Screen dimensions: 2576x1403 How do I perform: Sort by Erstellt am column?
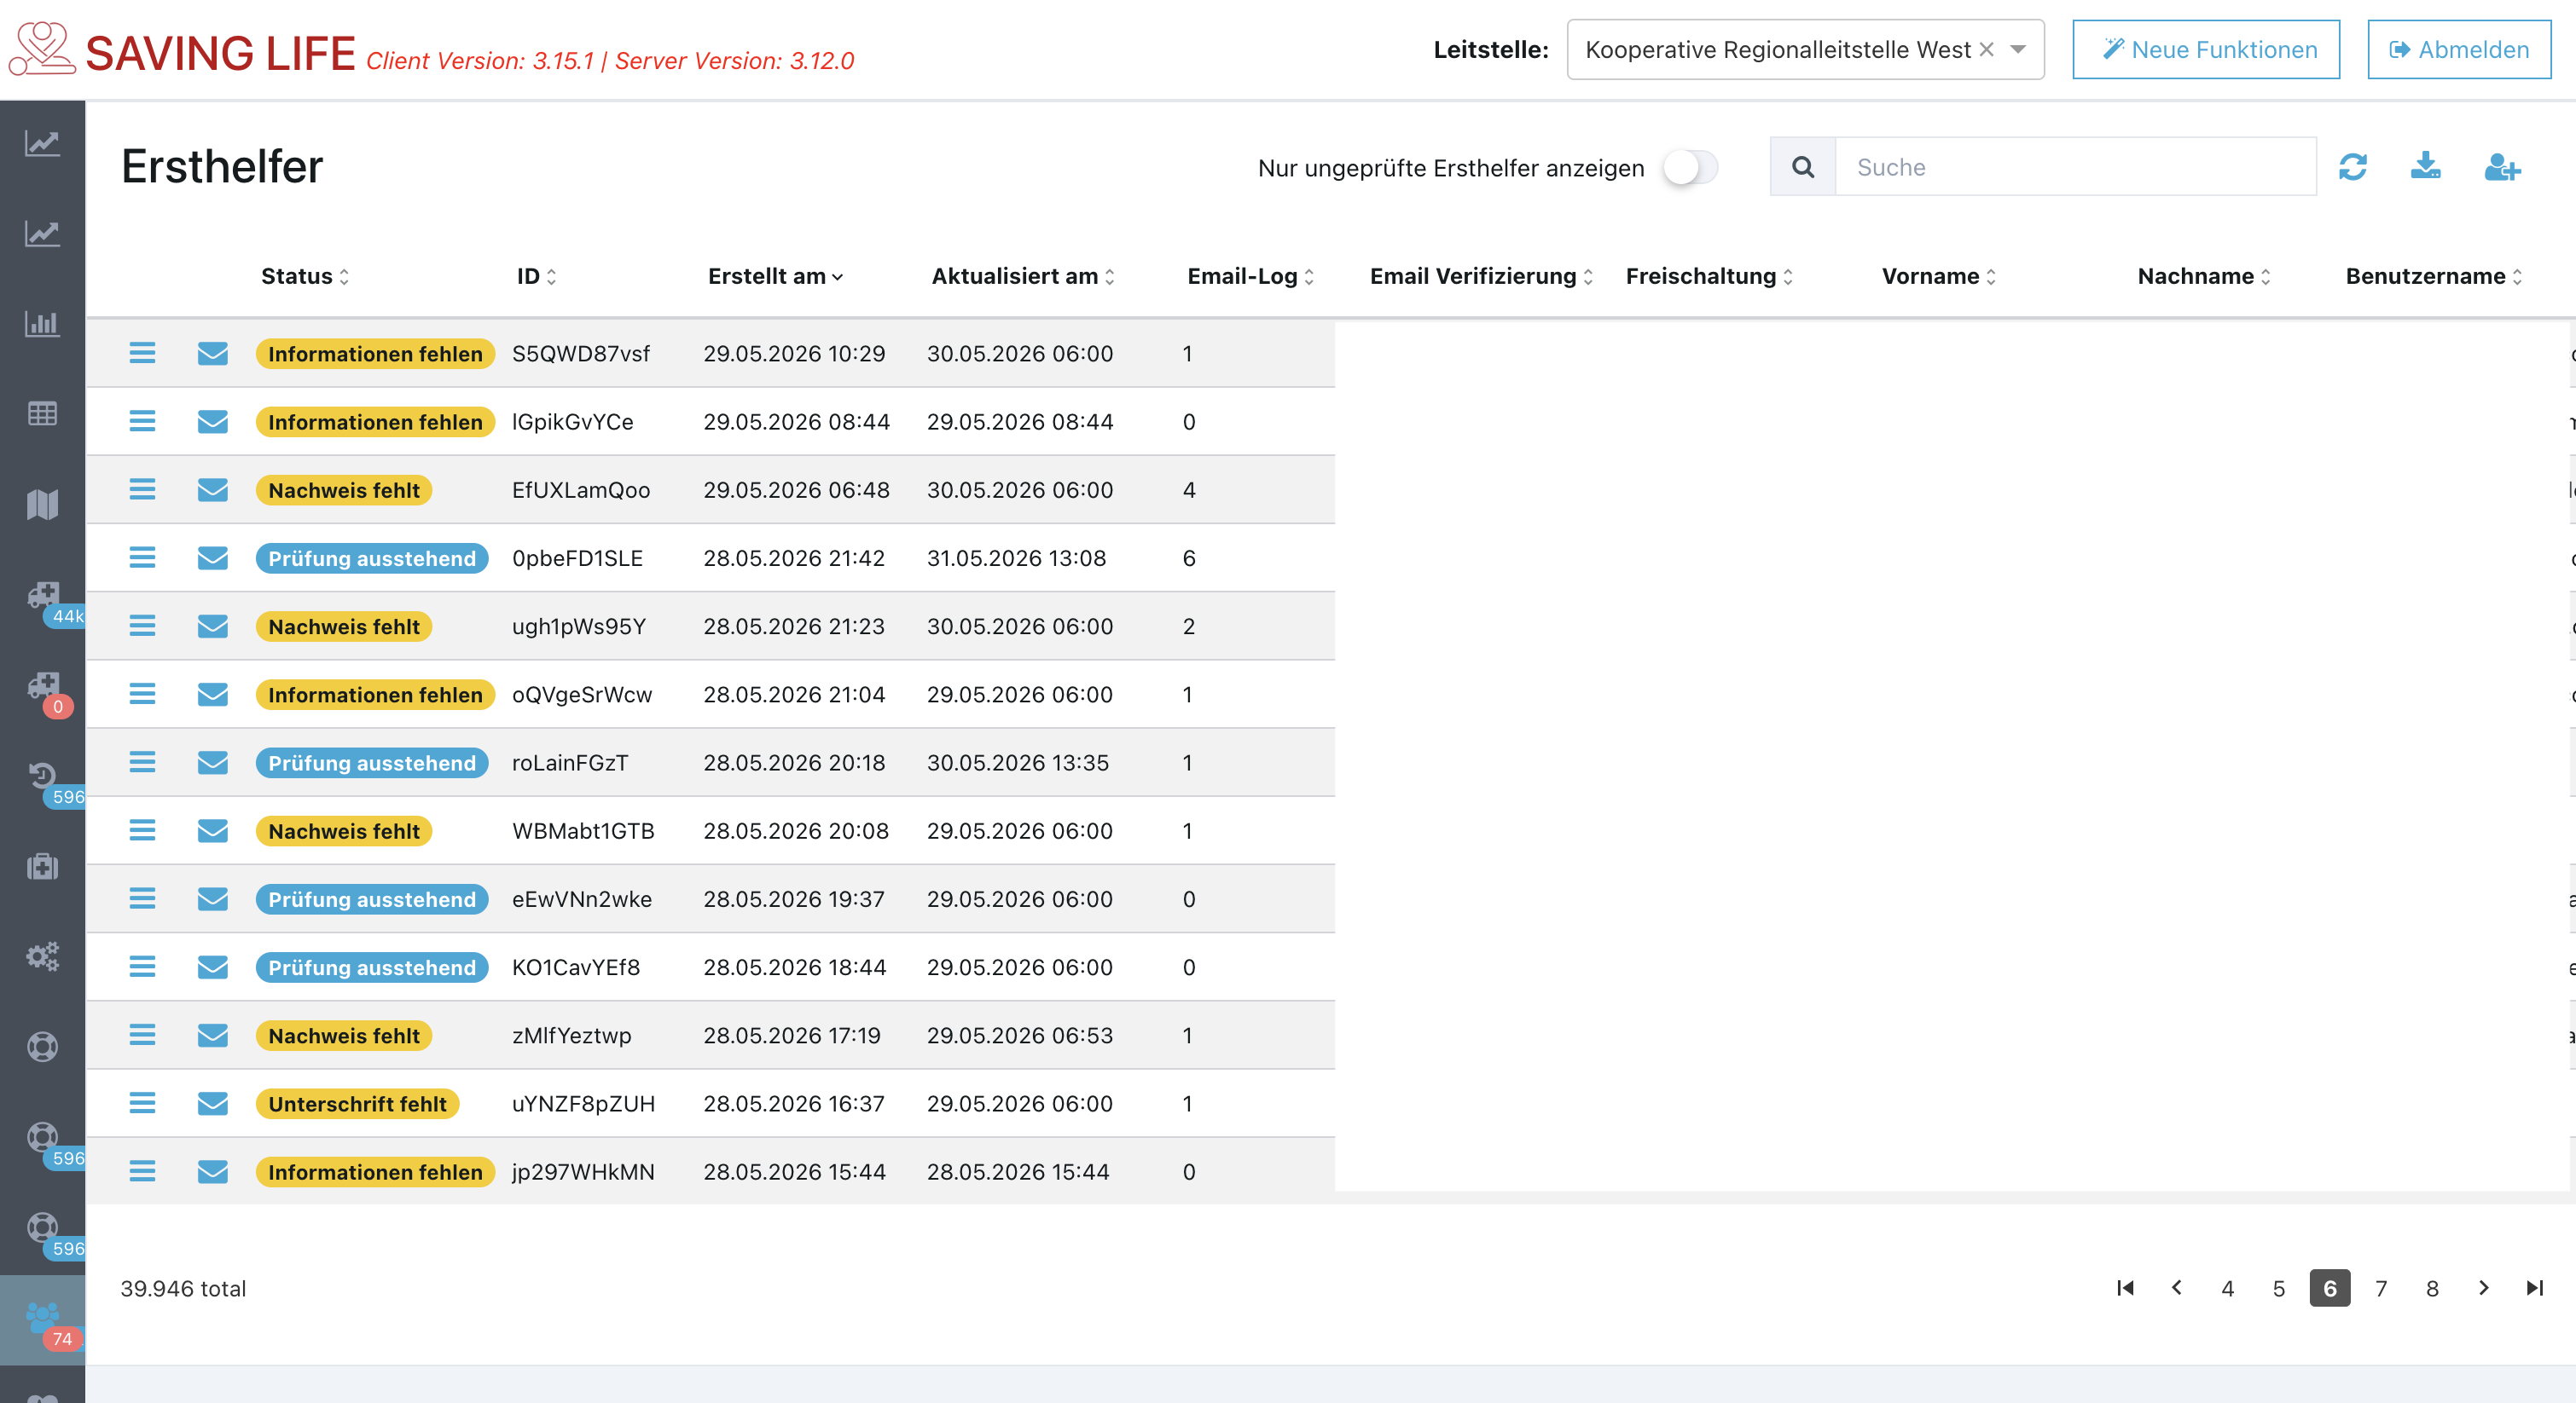click(x=775, y=276)
